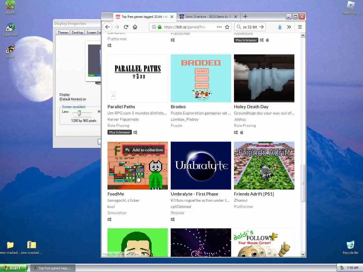Open the Parallel Paths game thumbnail
This screenshot has height=272, width=363.
138,78
